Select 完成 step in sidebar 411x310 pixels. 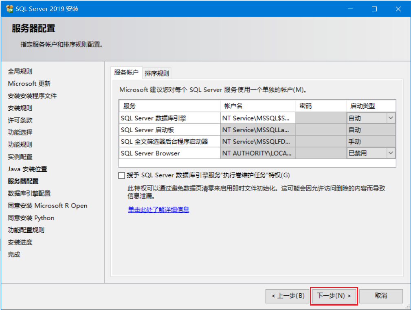point(14,255)
